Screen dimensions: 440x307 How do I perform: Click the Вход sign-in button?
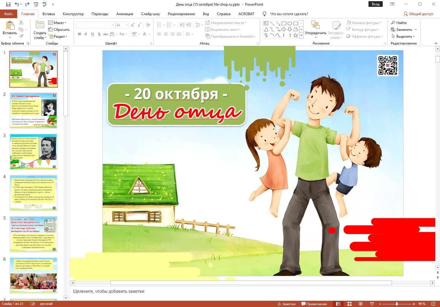point(376,4)
